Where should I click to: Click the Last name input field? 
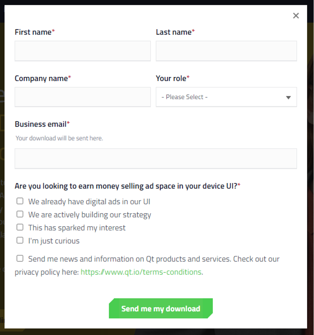coord(226,51)
